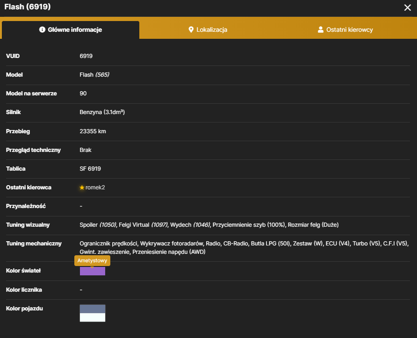Click the white bottom Kolor pojazdu swatch
Screen dimensions: 417x338
pos(93,317)
